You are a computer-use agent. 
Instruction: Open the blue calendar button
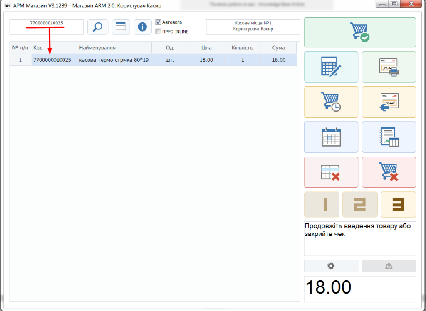pos(331,137)
